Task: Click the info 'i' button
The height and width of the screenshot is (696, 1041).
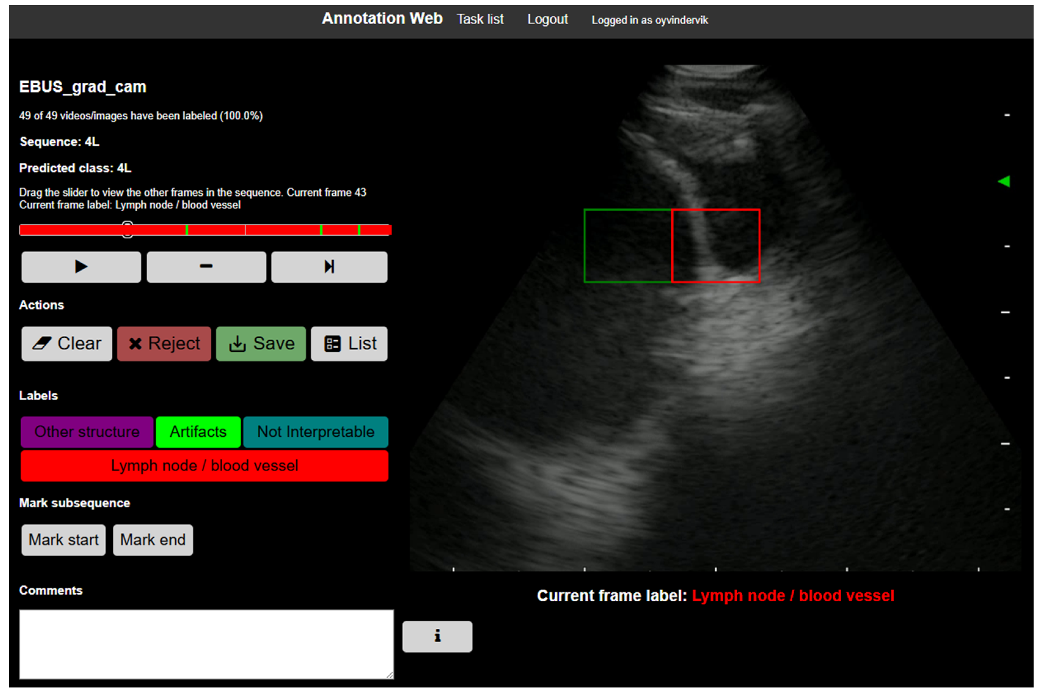Action: [x=437, y=636]
